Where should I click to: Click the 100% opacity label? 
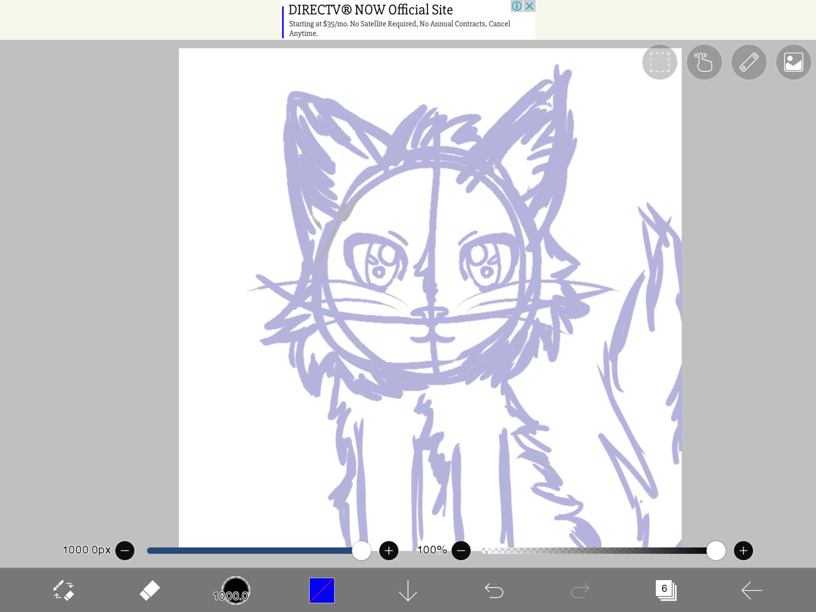[x=432, y=550]
